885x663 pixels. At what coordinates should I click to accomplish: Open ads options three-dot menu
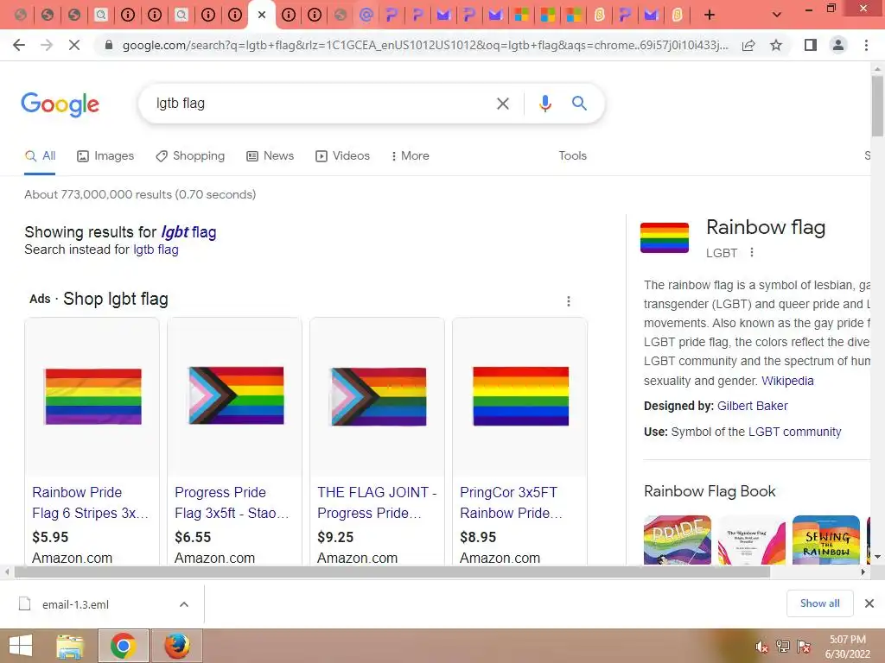(569, 301)
